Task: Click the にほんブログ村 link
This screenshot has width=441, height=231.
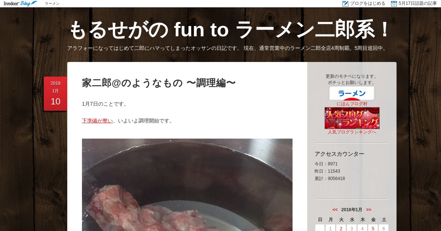Action: click(x=352, y=104)
